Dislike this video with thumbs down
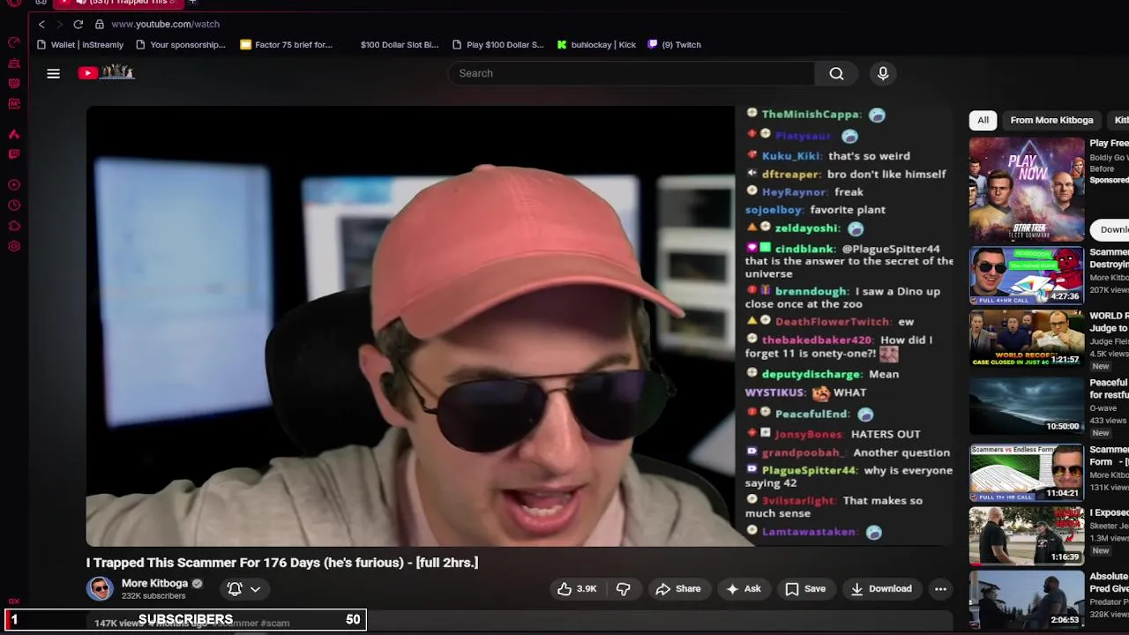1129x635 pixels. point(623,588)
